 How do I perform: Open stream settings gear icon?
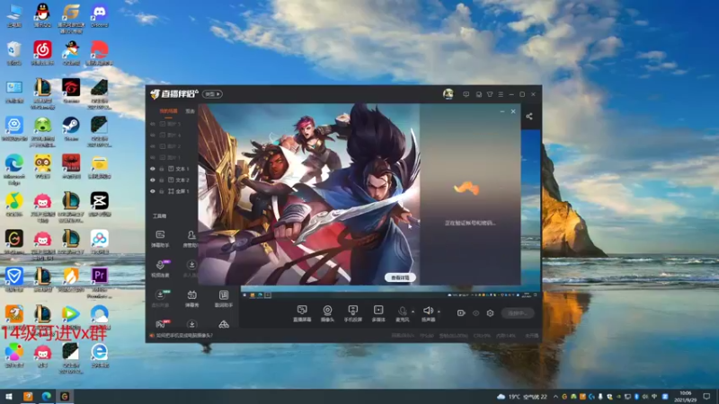(490, 313)
